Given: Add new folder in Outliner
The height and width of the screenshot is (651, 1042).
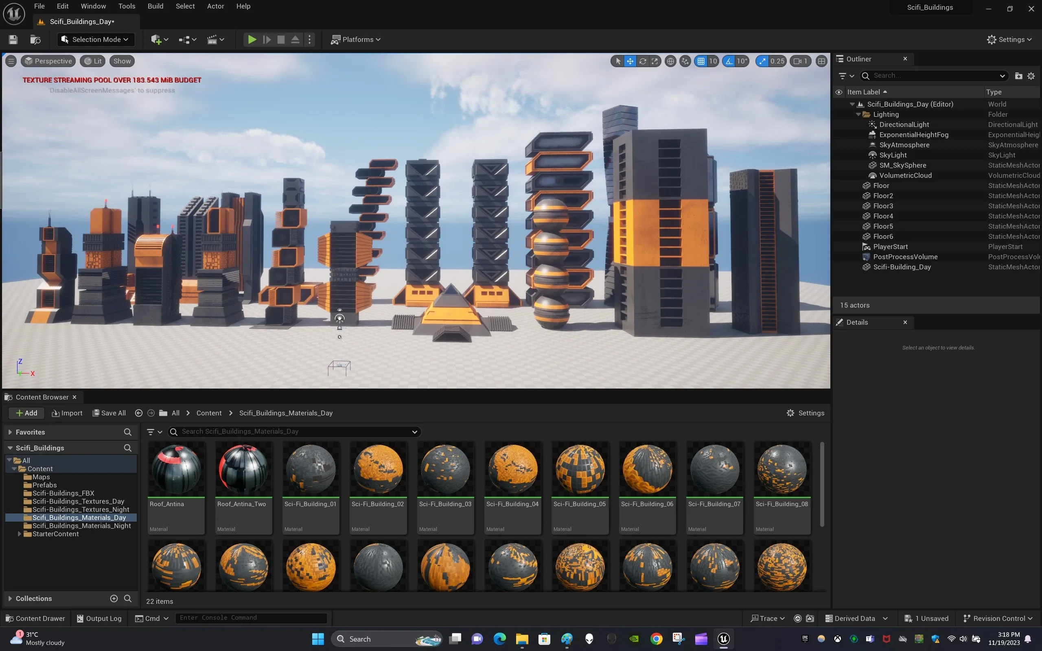Looking at the screenshot, I should click(1018, 76).
